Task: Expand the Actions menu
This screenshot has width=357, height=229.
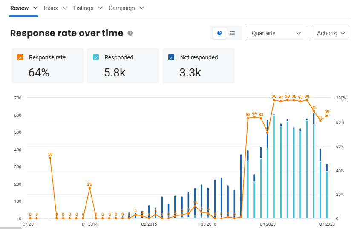Action: (330, 33)
